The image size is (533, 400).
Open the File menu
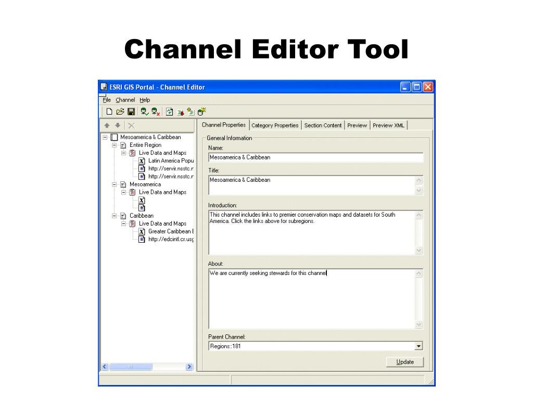107,100
